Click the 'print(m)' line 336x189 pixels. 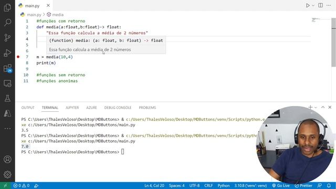pyautogui.click(x=46, y=63)
